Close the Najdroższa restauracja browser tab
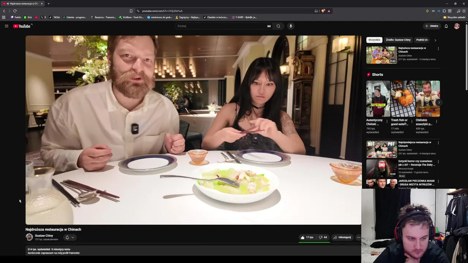Screen dimensions: 468x263 point(42,4)
